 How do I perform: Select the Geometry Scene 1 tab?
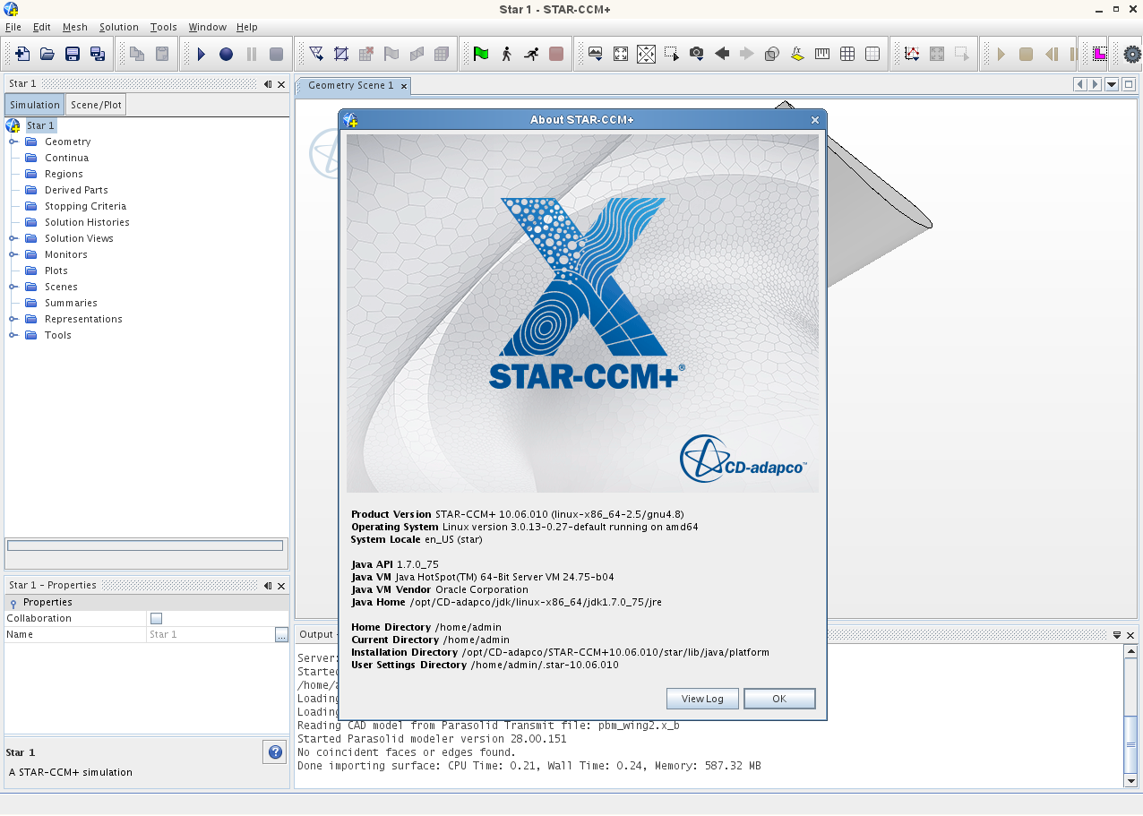pos(350,85)
